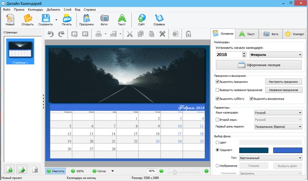Click the Оформление месяцев button
This screenshot has width=308, height=181.
click(x=259, y=65)
